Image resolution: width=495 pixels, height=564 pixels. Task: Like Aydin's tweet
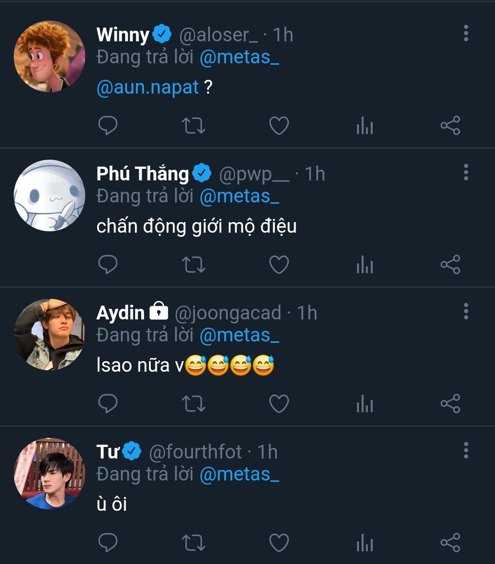(279, 404)
